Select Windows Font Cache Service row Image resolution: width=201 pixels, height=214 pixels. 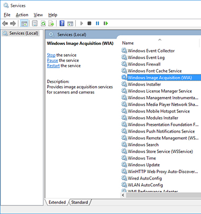coord(154,71)
